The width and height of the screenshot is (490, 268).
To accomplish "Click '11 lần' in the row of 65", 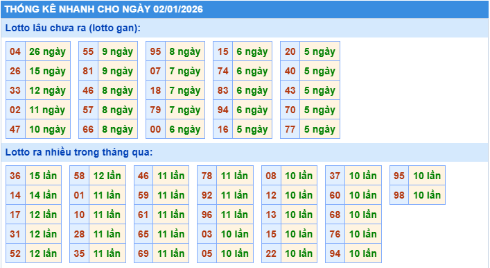I will point(171,234).
